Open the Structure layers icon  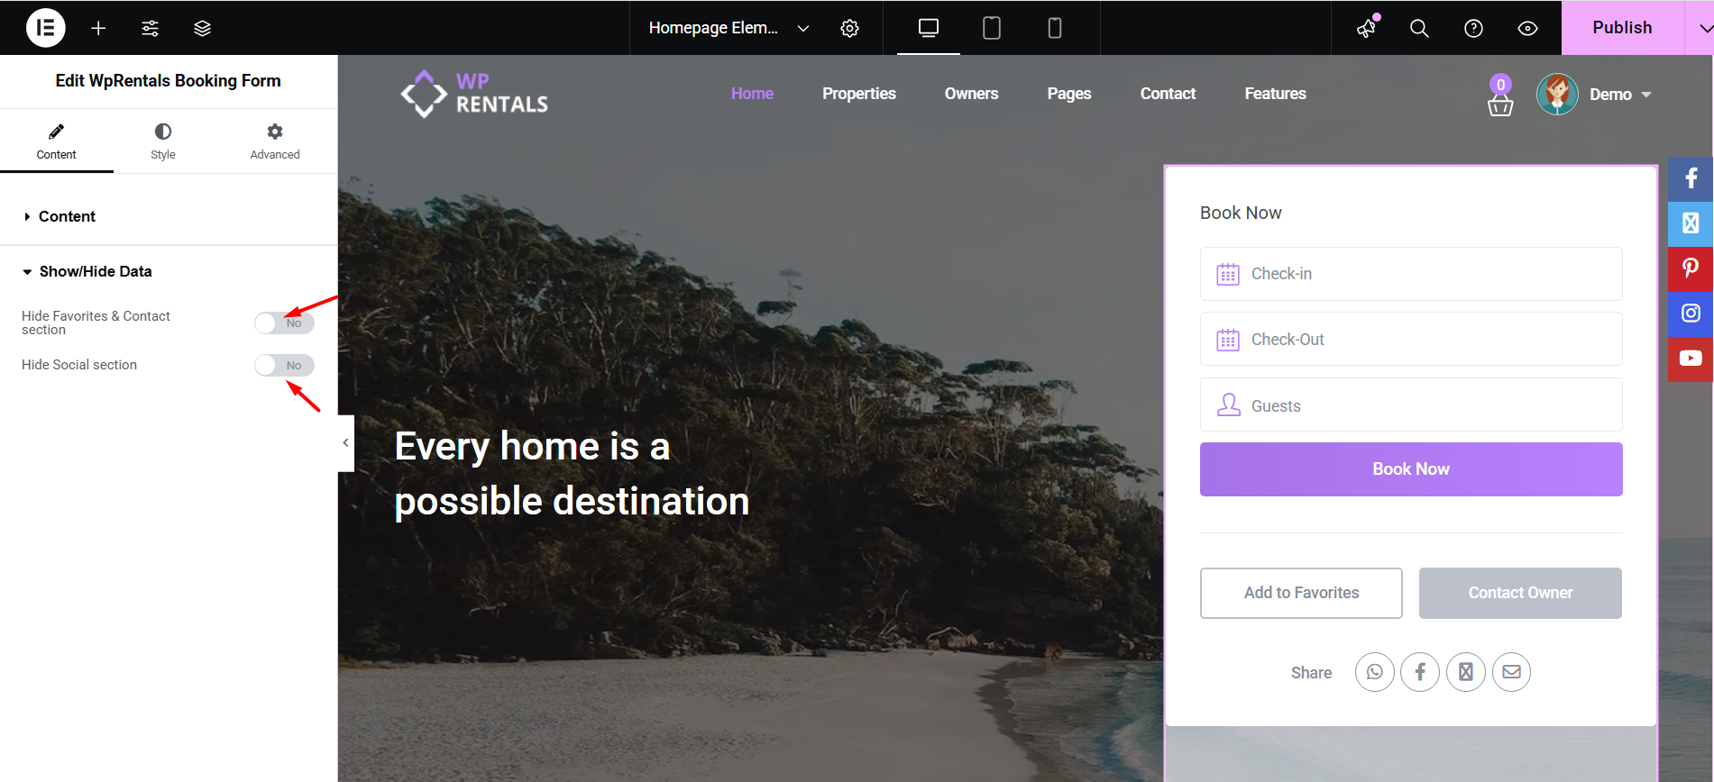point(202,28)
